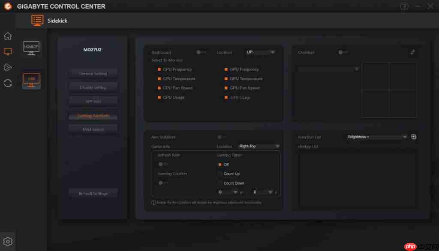The width and height of the screenshot is (439, 251).
Task: Uncheck the GPU Temperature checkbox
Action: 226,79
